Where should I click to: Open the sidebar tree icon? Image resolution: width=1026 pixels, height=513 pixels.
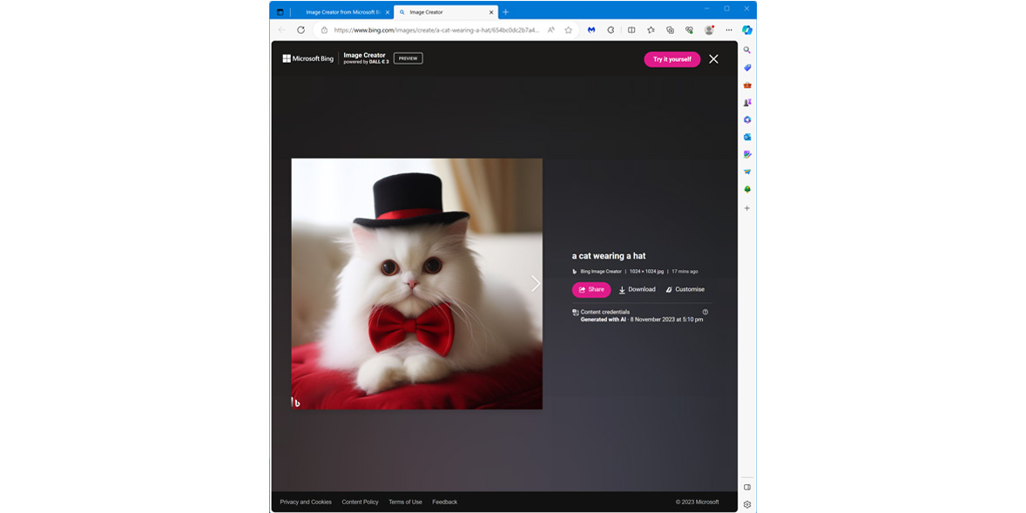tap(747, 189)
